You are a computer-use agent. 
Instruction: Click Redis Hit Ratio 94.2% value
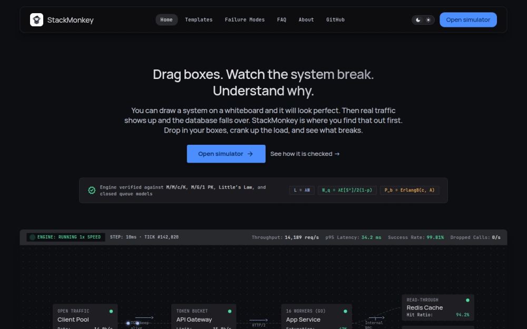(x=463, y=315)
